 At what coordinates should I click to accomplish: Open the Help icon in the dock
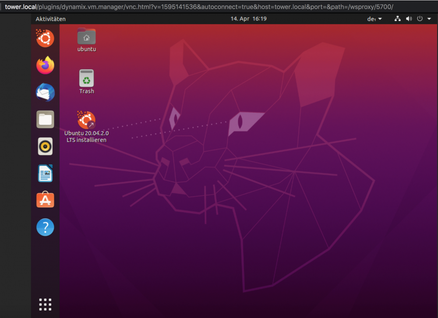click(45, 227)
